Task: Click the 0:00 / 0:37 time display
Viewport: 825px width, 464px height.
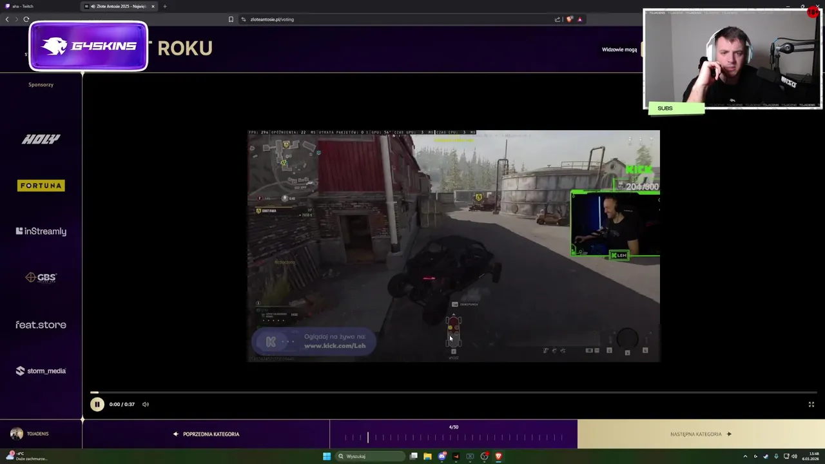Action: click(x=122, y=404)
